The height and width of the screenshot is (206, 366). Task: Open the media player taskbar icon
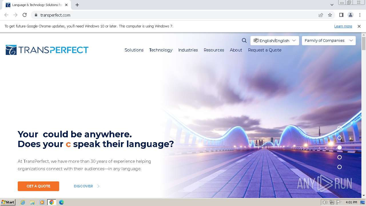tap(42, 202)
